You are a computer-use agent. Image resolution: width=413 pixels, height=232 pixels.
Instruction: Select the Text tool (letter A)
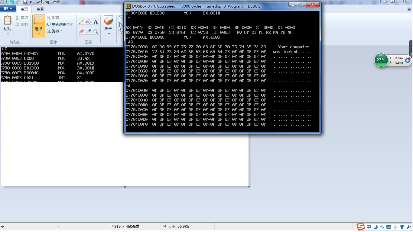[96, 22]
